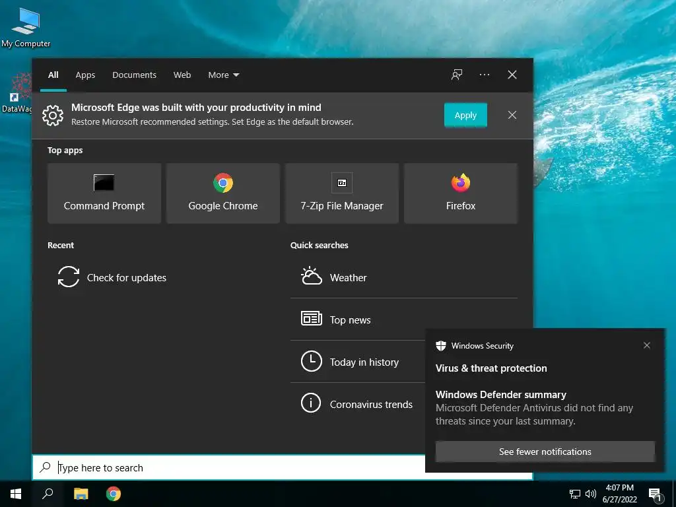
Task: Launch Google Chrome from Top apps
Action: [223, 193]
